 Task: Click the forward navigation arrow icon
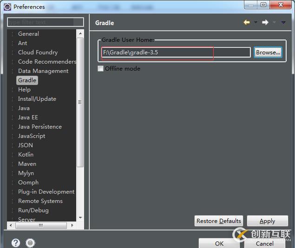click(265, 22)
